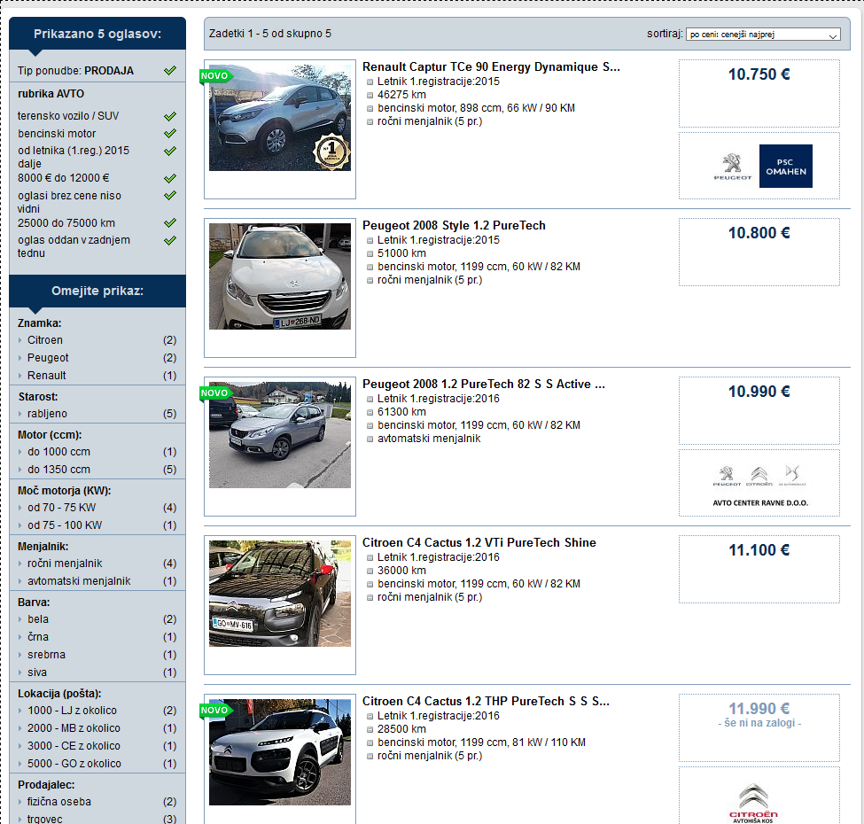Click the 10.800 € price box
The height and width of the screenshot is (824, 864).
(759, 253)
